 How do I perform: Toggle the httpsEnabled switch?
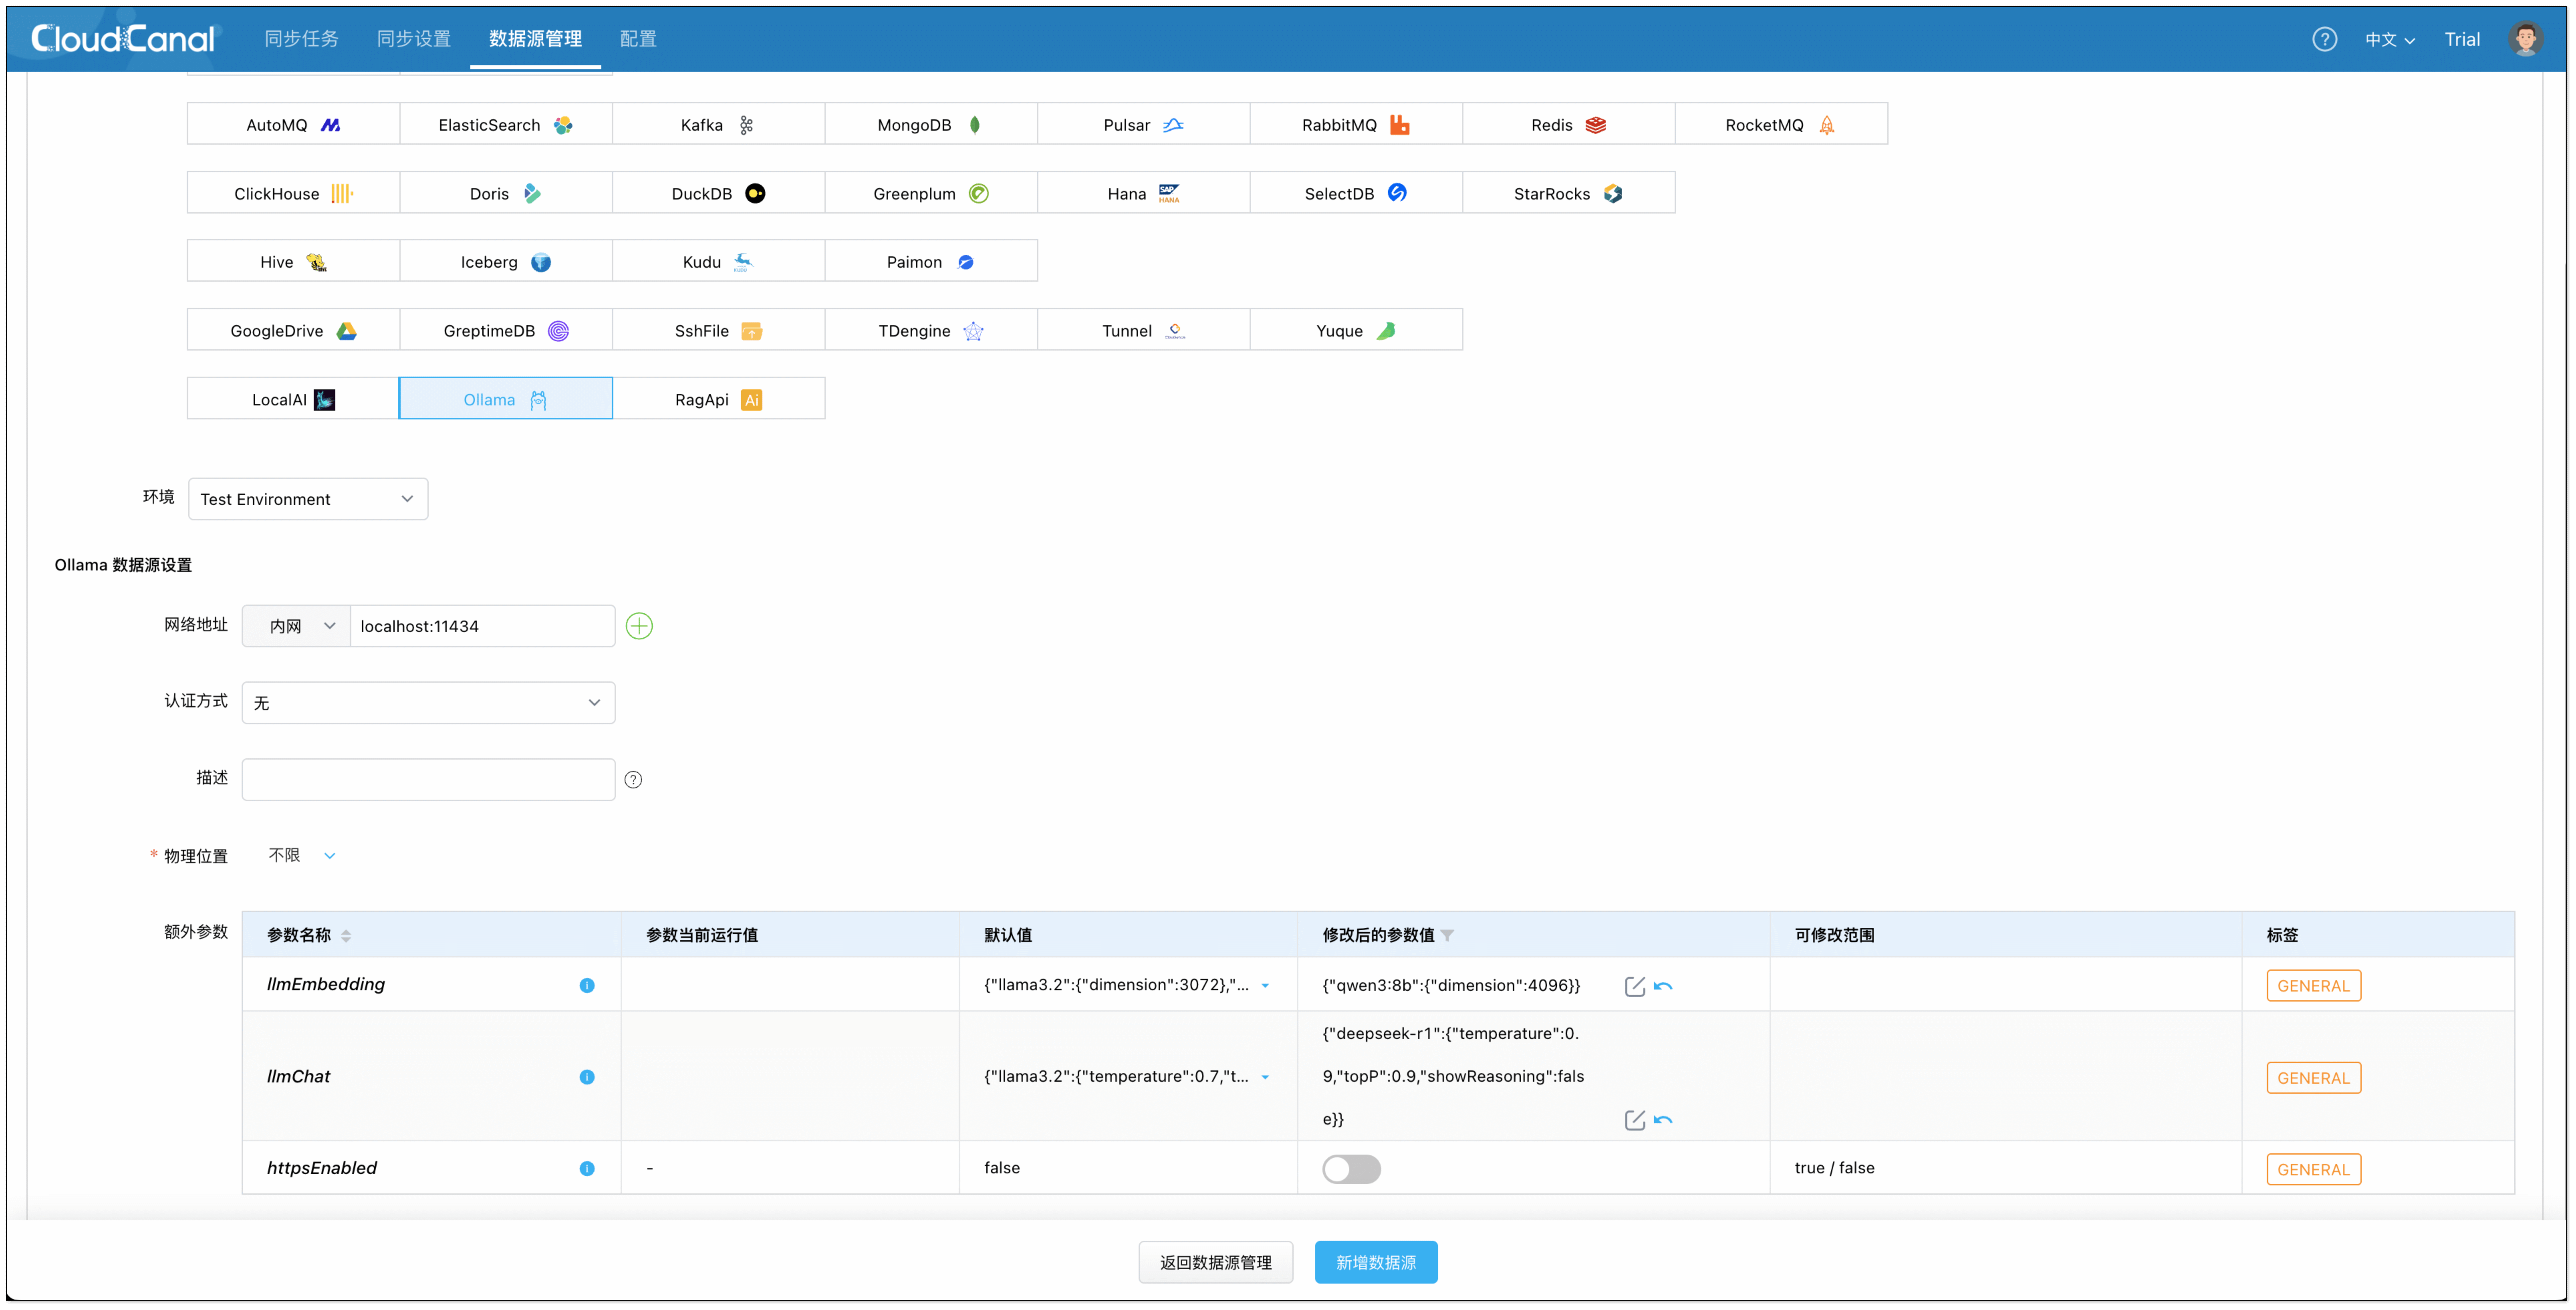pyautogui.click(x=1351, y=1169)
